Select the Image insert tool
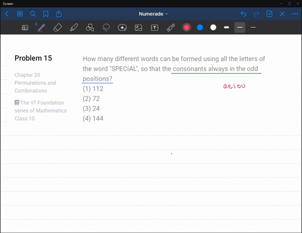The width and height of the screenshot is (302, 233). coord(138,28)
